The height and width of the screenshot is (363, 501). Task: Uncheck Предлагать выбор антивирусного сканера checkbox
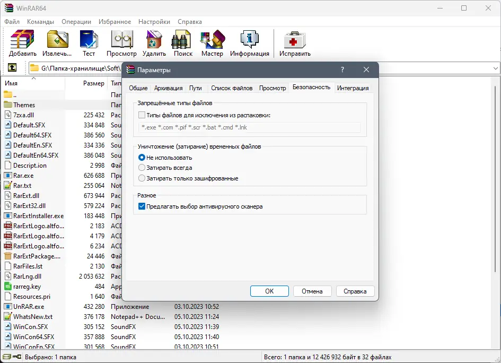[x=142, y=206]
